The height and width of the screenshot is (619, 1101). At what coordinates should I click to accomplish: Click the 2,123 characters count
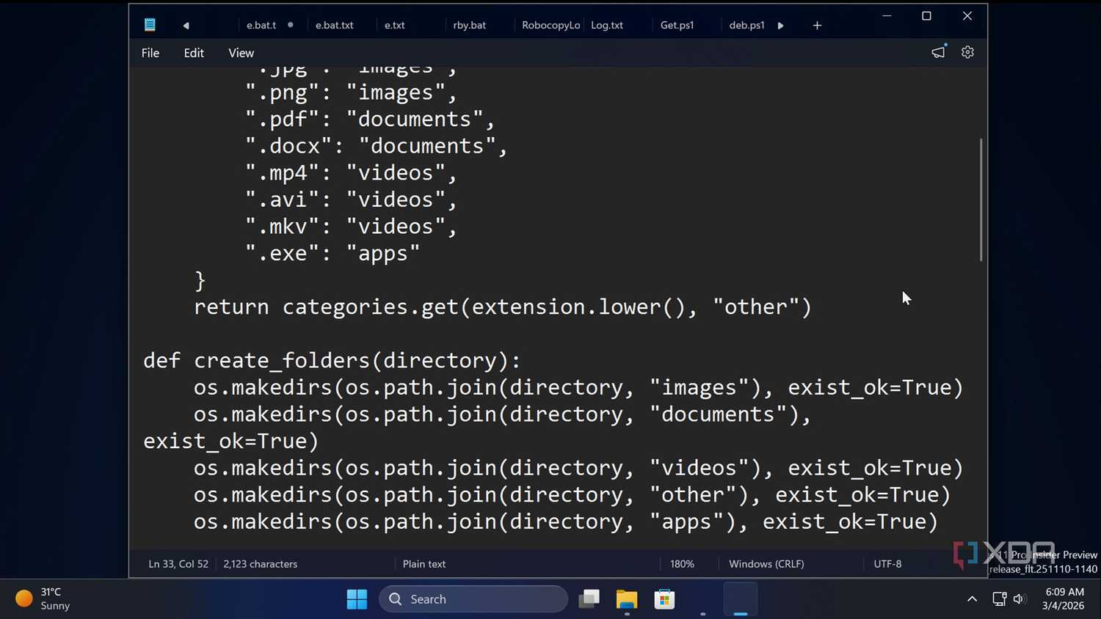261,564
